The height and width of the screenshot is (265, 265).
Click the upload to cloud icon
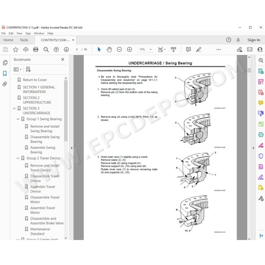coord(26,50)
